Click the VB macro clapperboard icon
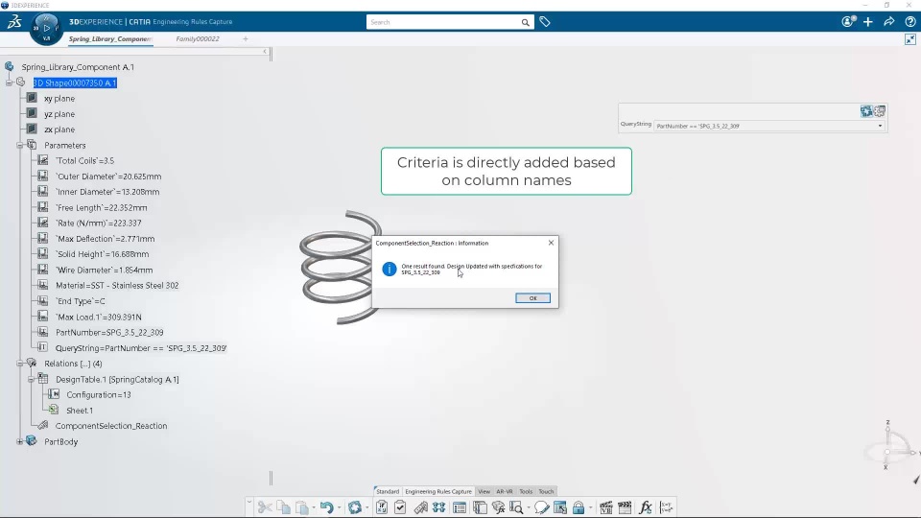This screenshot has height=518, width=921. click(x=605, y=507)
